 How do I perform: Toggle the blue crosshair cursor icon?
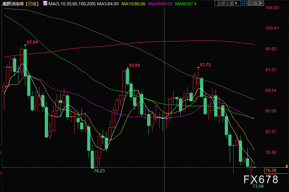245,3
